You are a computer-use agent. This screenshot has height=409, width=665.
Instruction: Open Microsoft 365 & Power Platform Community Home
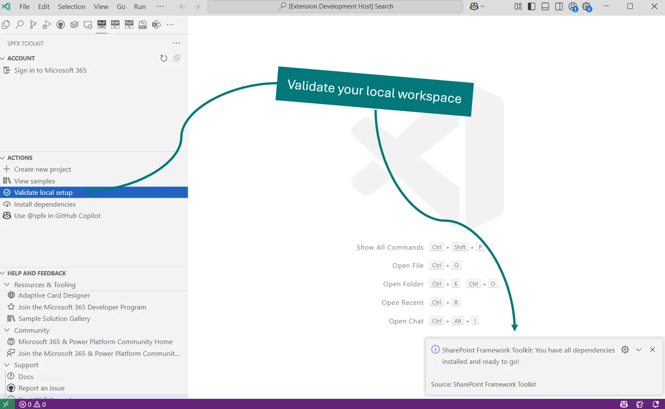(x=95, y=341)
